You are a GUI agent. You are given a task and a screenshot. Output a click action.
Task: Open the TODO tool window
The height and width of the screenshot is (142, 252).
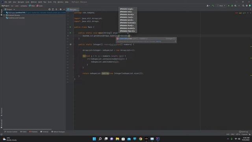point(24,132)
